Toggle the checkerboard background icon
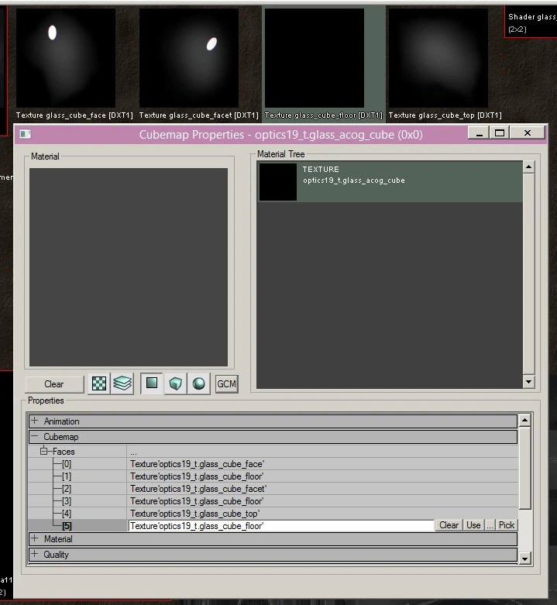 (x=99, y=384)
